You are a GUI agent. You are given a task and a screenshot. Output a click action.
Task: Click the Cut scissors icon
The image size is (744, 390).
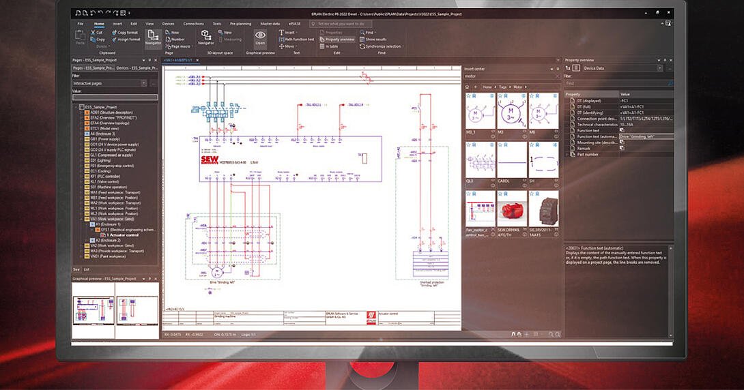pyautogui.click(x=92, y=32)
